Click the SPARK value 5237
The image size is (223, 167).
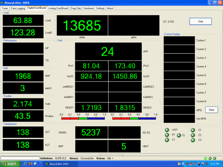(x=91, y=133)
